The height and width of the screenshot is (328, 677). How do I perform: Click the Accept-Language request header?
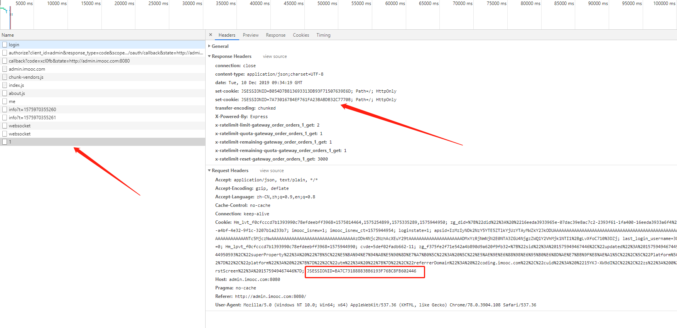pyautogui.click(x=265, y=197)
